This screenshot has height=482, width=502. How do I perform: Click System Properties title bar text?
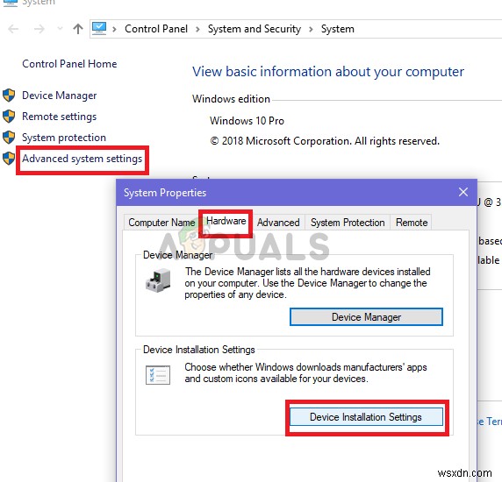click(x=165, y=193)
